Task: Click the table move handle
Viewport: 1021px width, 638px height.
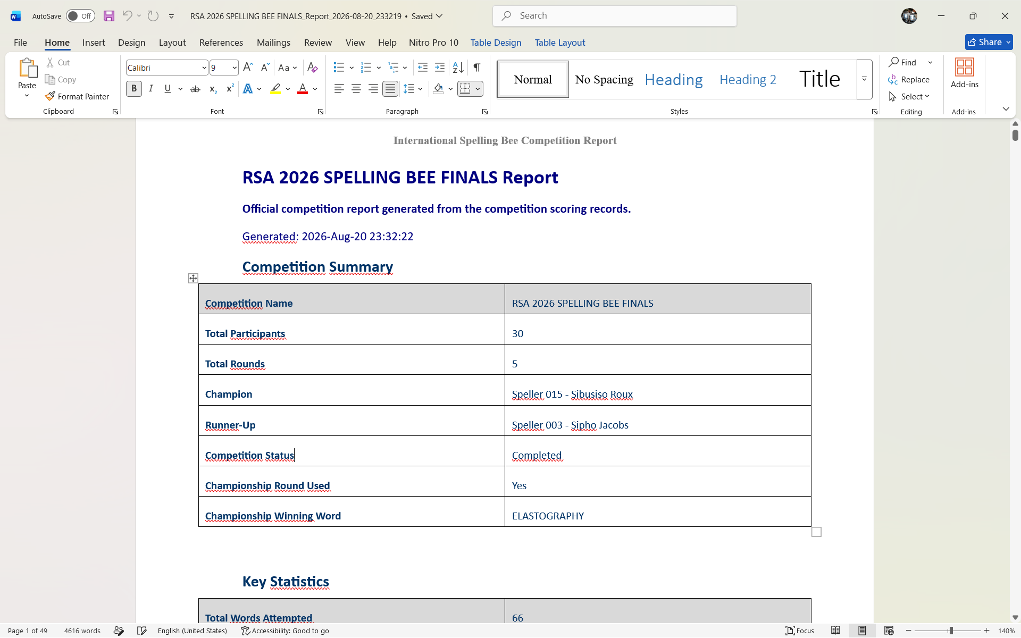Action: tap(193, 278)
